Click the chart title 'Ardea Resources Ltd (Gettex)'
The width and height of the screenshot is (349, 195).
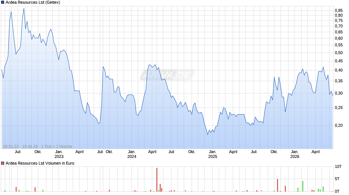tap(33, 3)
